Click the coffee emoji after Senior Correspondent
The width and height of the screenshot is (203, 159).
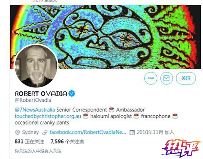pos(111,109)
